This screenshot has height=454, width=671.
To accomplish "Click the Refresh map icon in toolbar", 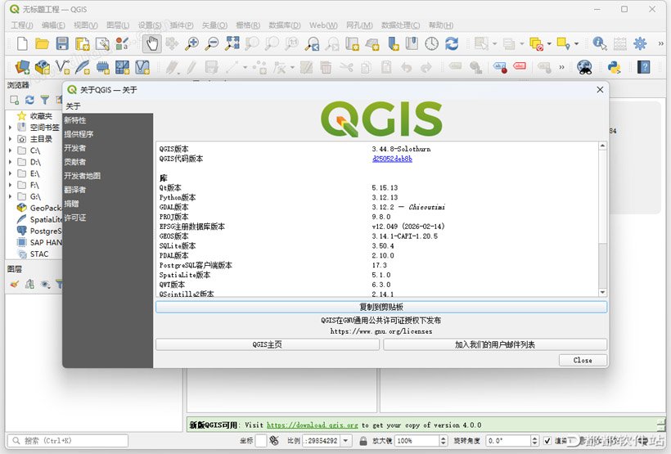I will 452,43.
